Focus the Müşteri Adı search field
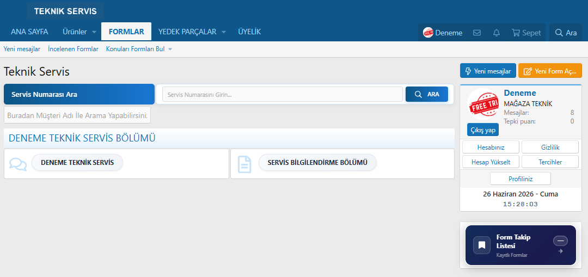Screen dimensions: 588x277 pyautogui.click(x=77, y=115)
